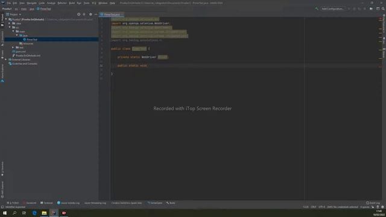Collapse the main folder arrow

[x=13, y=31]
